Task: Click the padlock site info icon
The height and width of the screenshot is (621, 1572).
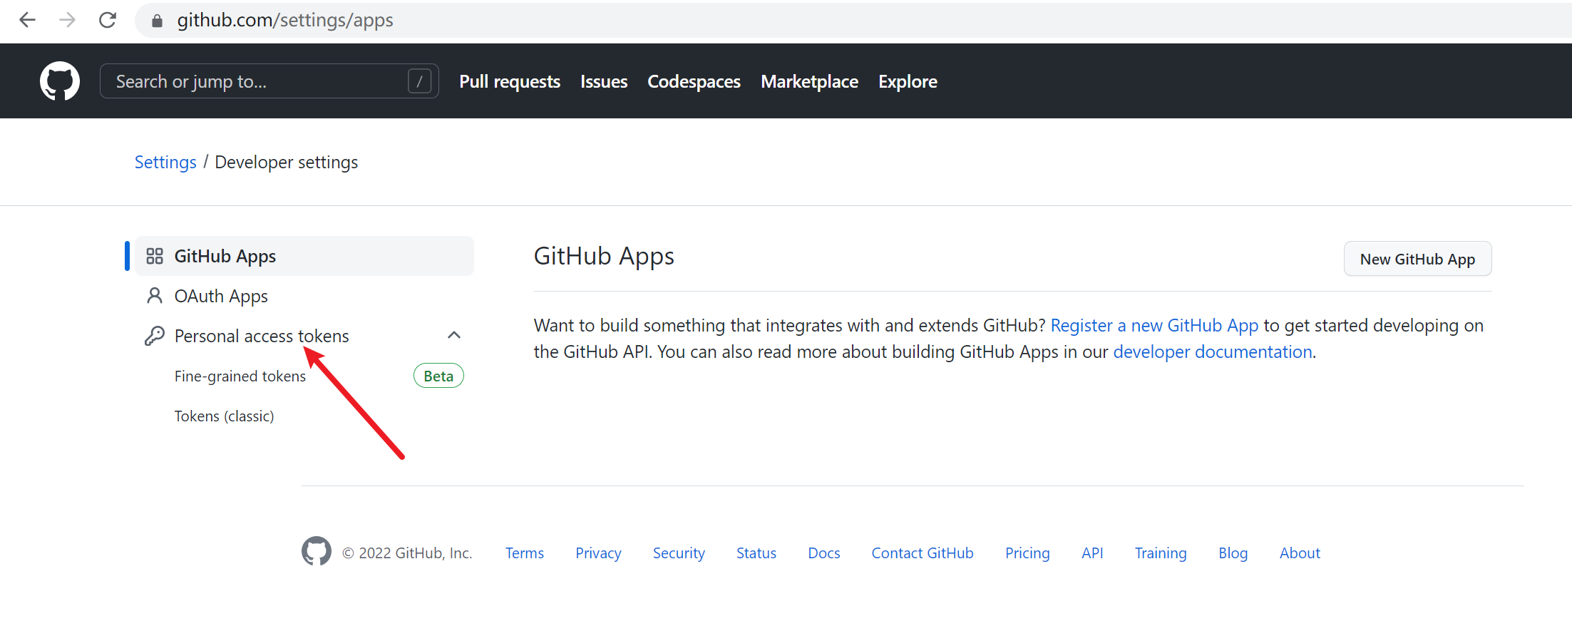Action: point(157,21)
